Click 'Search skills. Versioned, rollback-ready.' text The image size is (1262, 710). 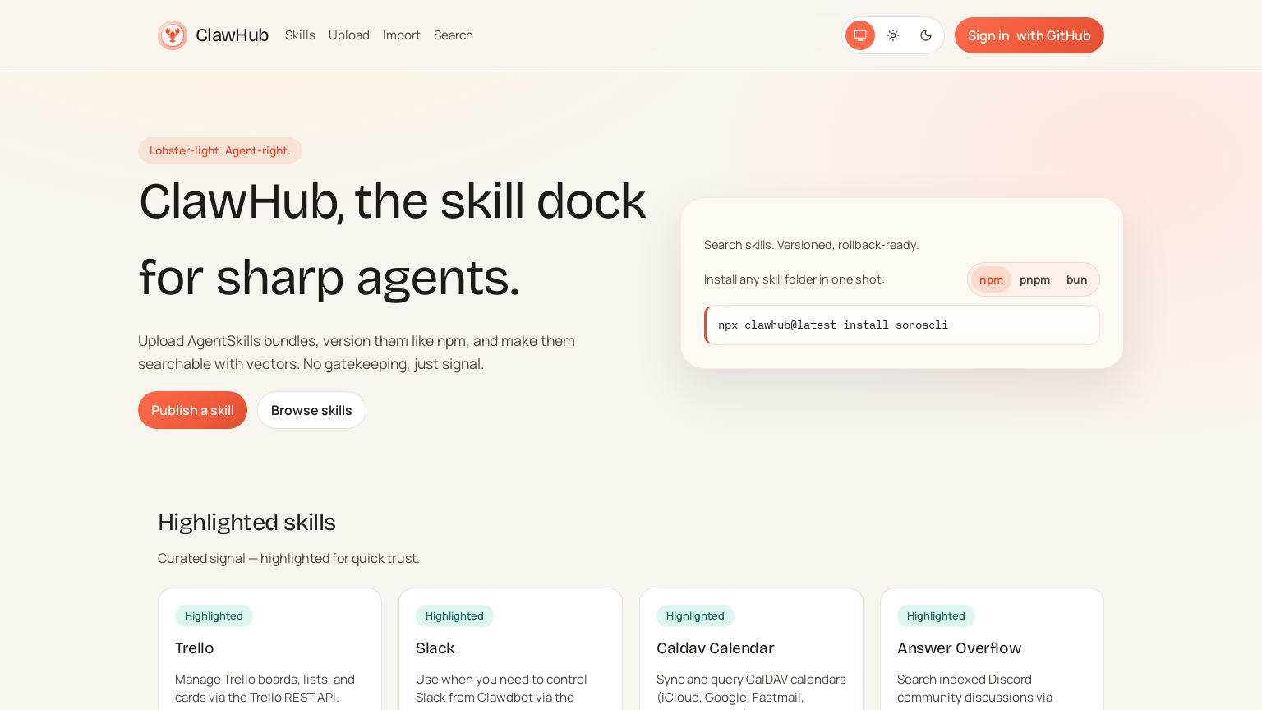click(x=811, y=245)
